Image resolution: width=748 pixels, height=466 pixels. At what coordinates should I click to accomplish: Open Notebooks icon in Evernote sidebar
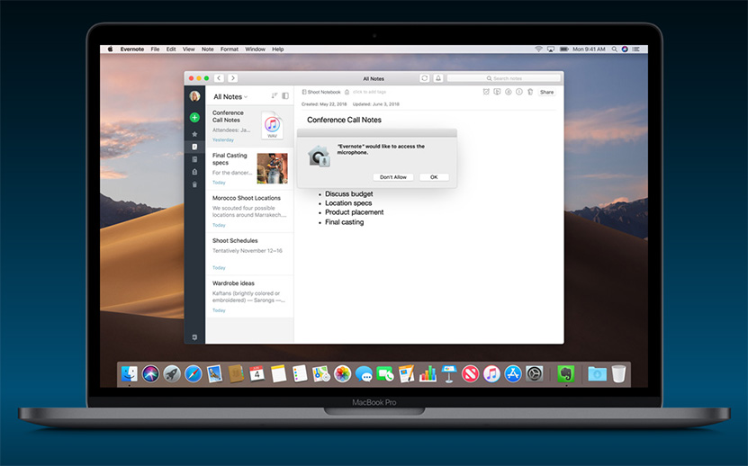(x=194, y=159)
